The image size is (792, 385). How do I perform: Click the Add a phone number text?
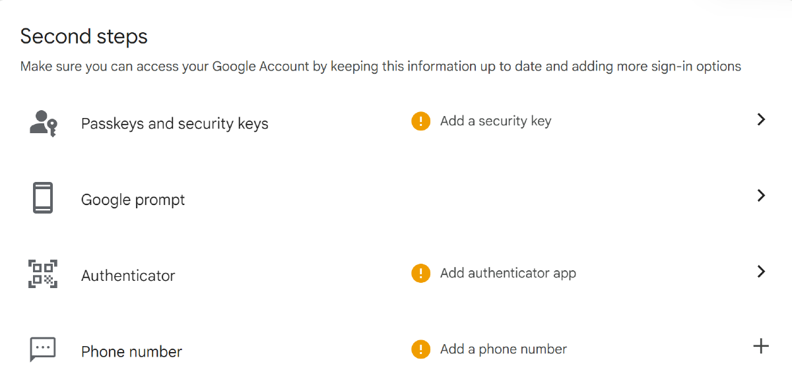pyautogui.click(x=503, y=349)
